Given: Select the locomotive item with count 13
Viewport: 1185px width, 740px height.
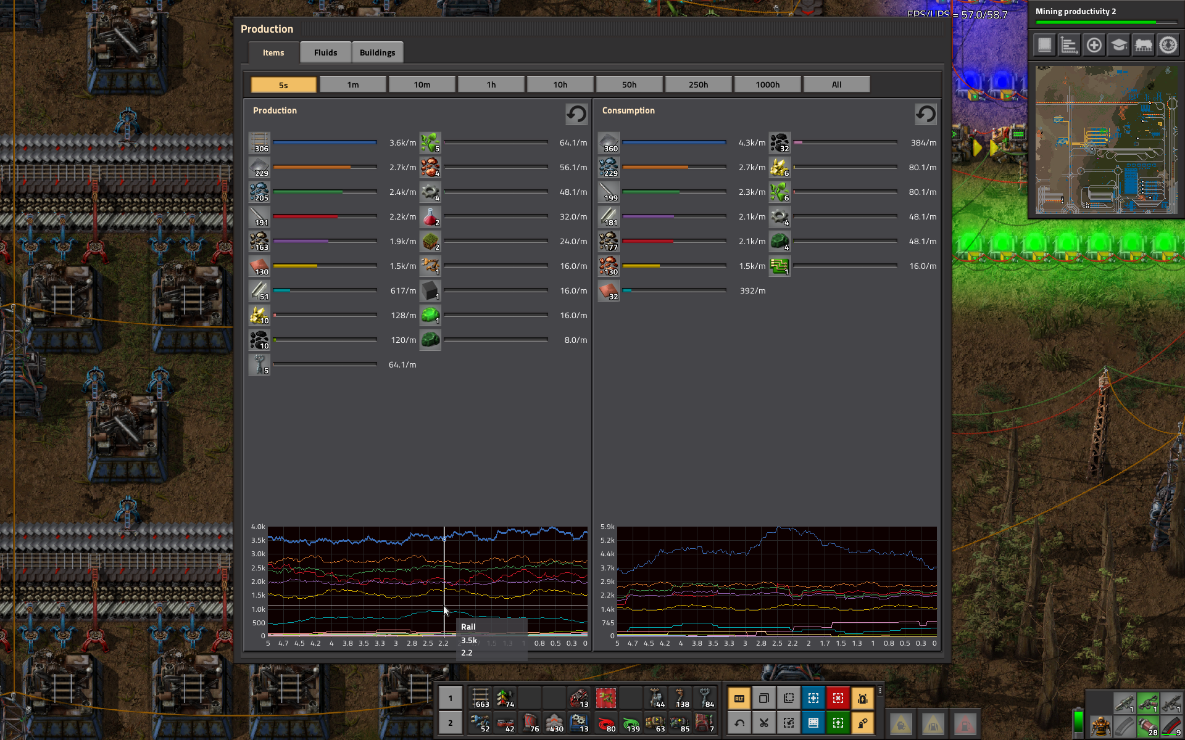Looking at the screenshot, I should [x=580, y=698].
